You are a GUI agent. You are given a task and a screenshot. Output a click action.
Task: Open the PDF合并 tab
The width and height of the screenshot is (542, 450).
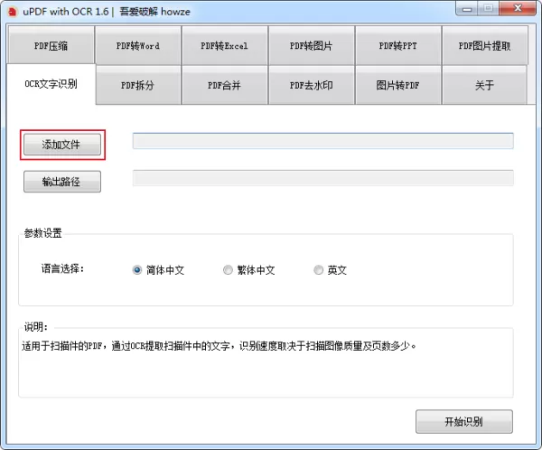point(225,85)
